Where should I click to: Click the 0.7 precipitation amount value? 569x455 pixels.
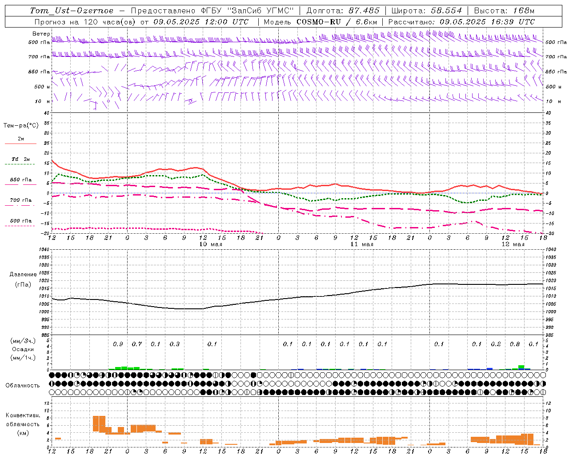pyautogui.click(x=137, y=344)
